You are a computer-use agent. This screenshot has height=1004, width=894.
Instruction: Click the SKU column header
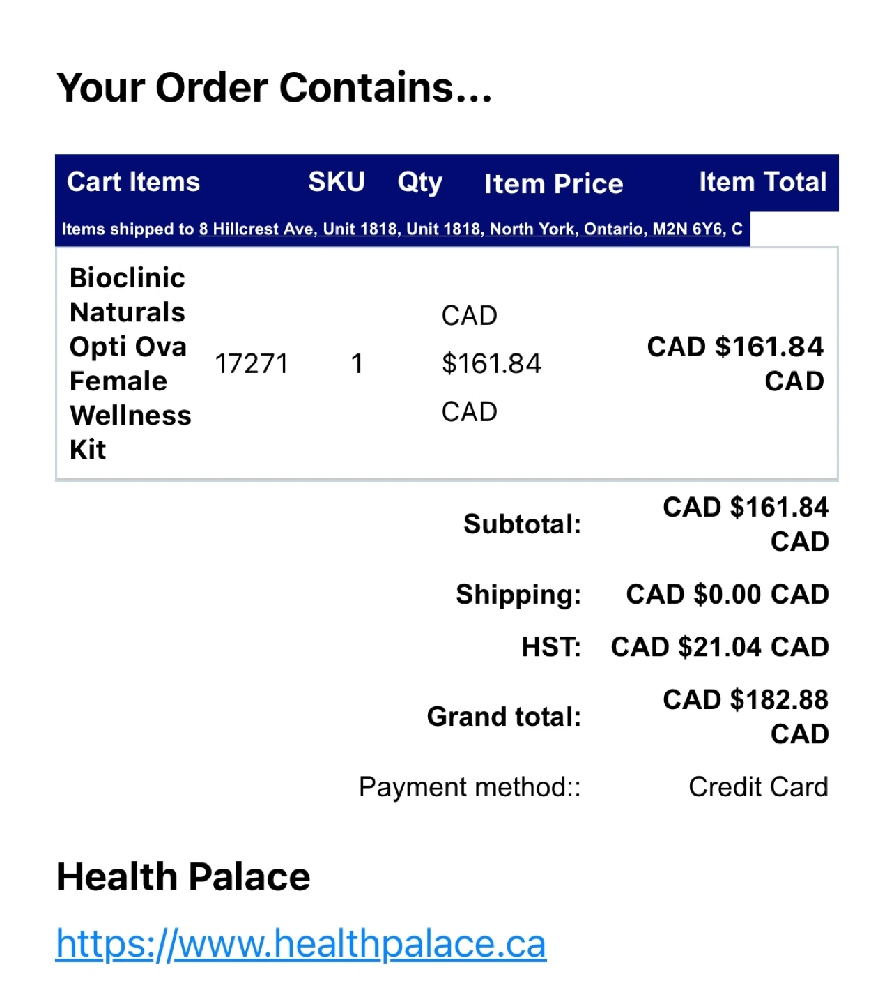pyautogui.click(x=336, y=182)
